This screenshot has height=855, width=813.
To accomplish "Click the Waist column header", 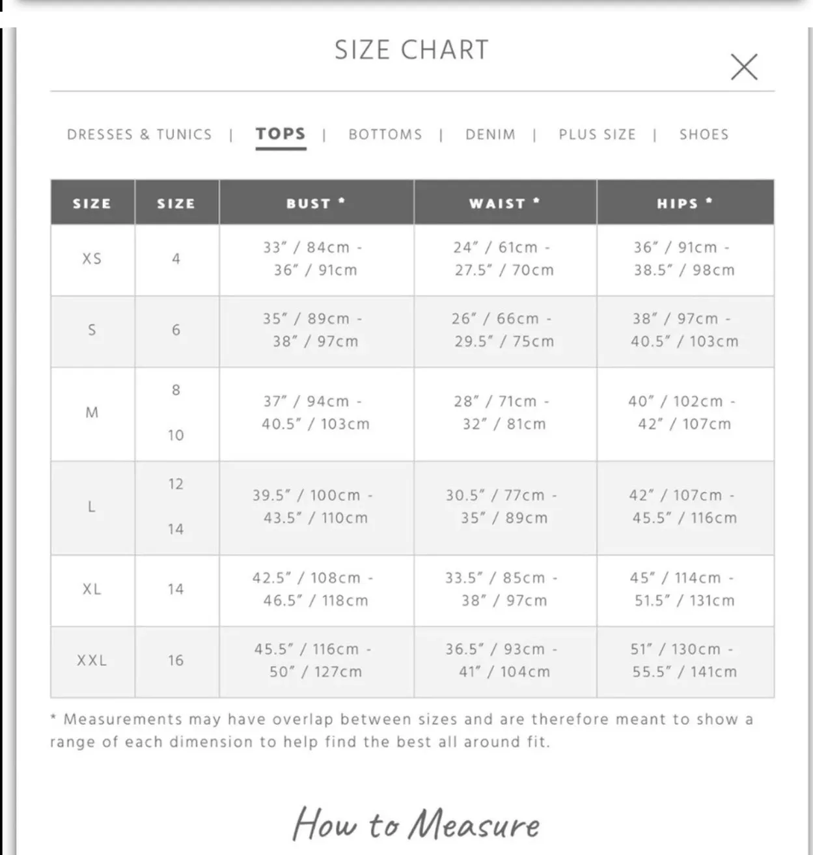I will point(505,203).
